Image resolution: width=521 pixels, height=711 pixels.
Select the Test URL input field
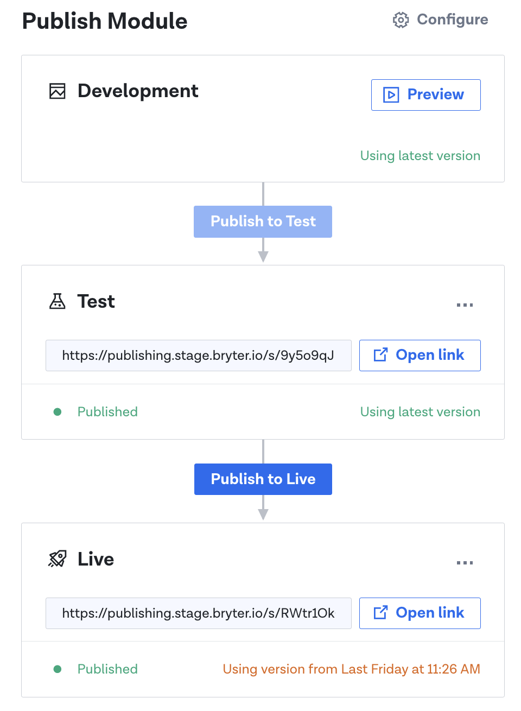point(198,356)
